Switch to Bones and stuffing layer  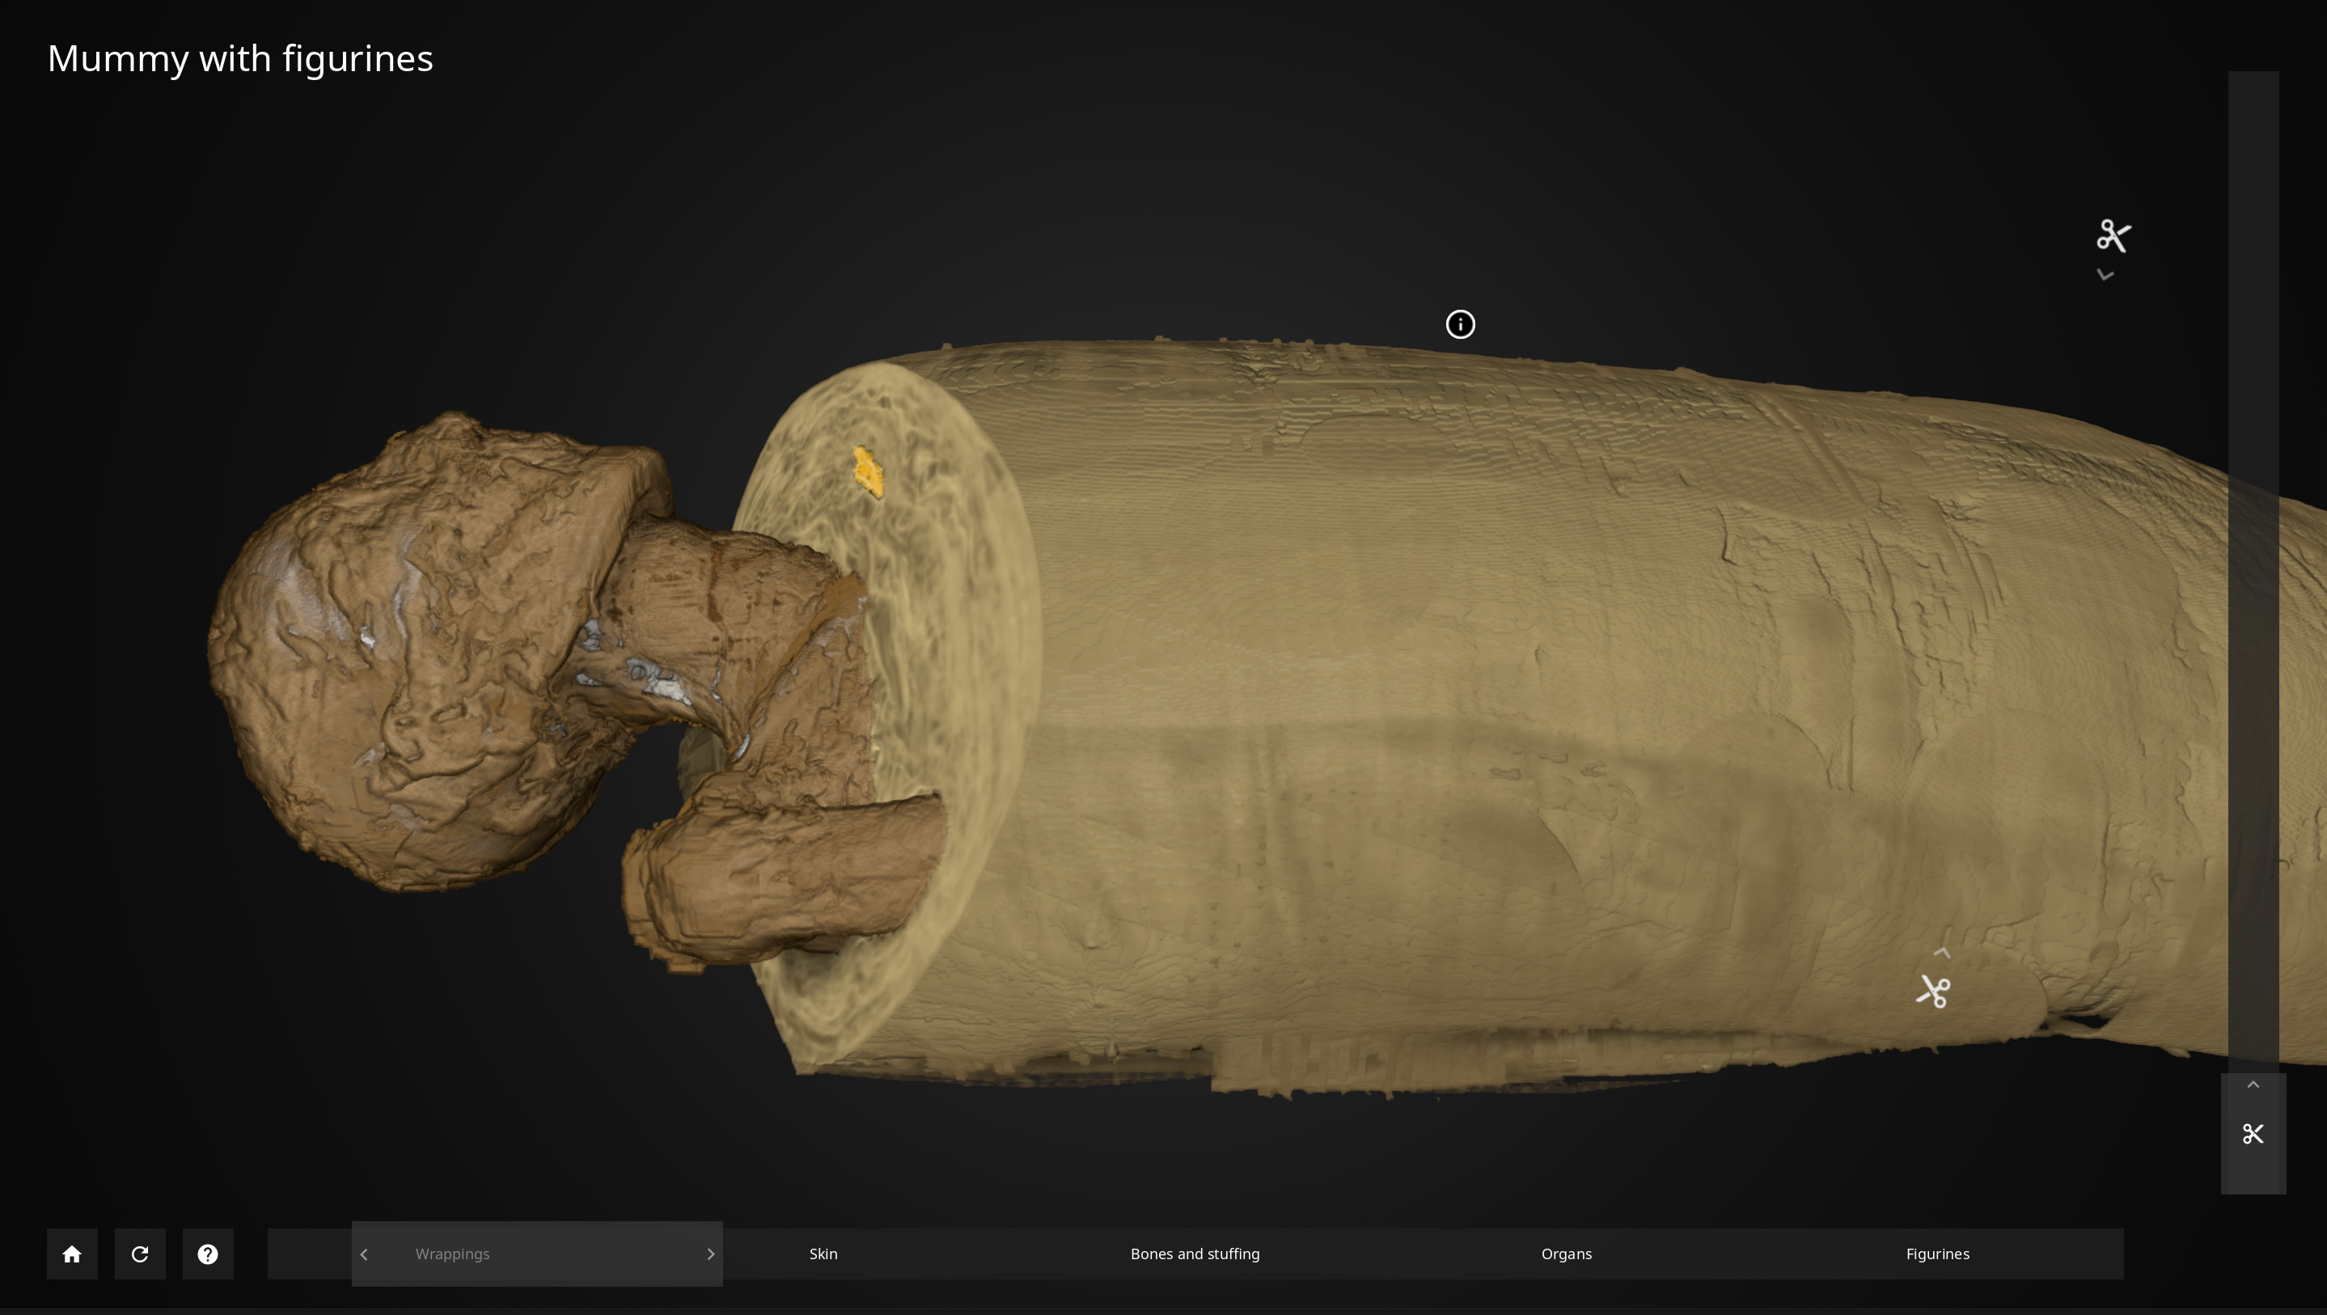pos(1194,1254)
